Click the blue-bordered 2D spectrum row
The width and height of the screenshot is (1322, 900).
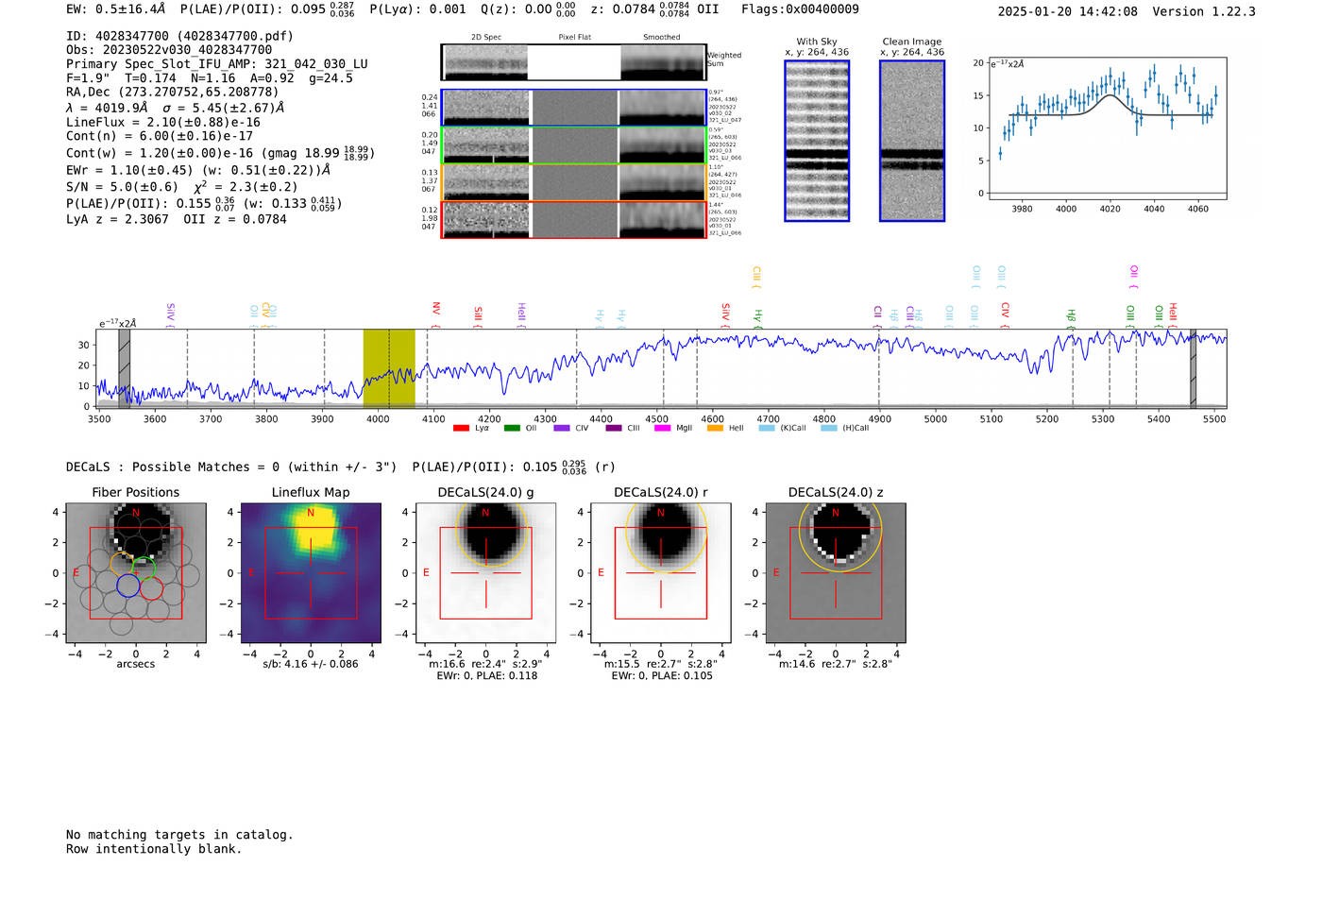click(574, 108)
